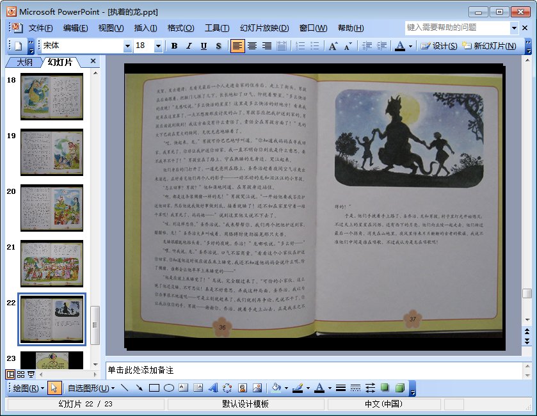Open font color dropdown in formatting toolbar
Image resolution: width=537 pixels, height=416 pixels.
point(411,46)
